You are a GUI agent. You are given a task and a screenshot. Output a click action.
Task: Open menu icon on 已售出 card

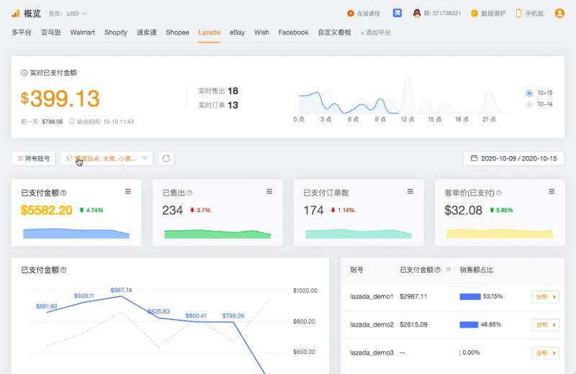(x=269, y=191)
